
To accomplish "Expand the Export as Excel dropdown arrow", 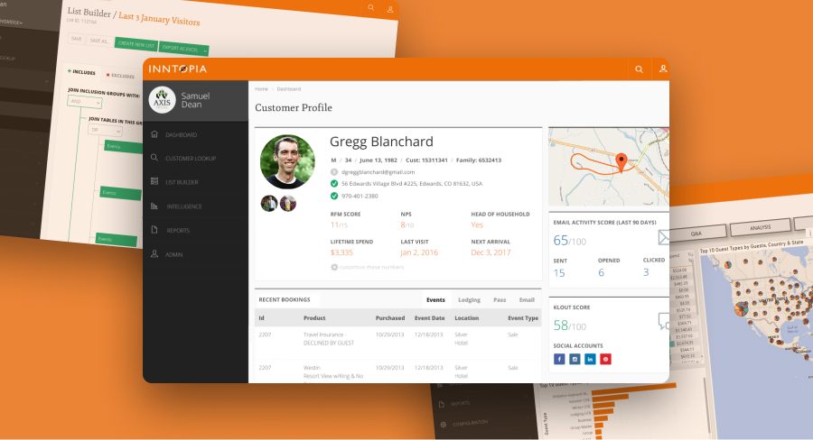I will point(205,50).
